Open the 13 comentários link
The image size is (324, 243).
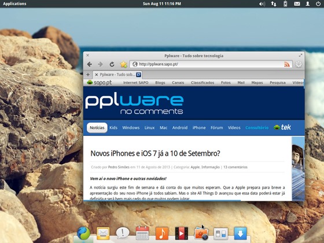(235, 167)
